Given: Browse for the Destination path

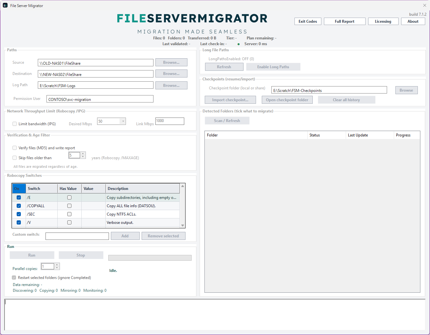Looking at the screenshot, I should coord(171,74).
